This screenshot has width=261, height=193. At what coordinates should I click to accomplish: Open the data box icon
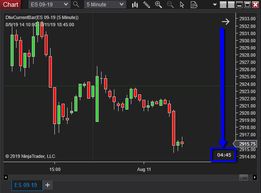(194, 5)
